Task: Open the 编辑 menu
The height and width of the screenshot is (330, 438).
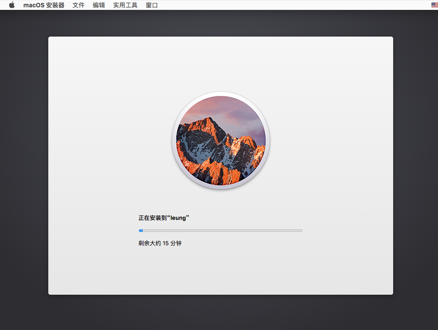Action: (x=99, y=5)
